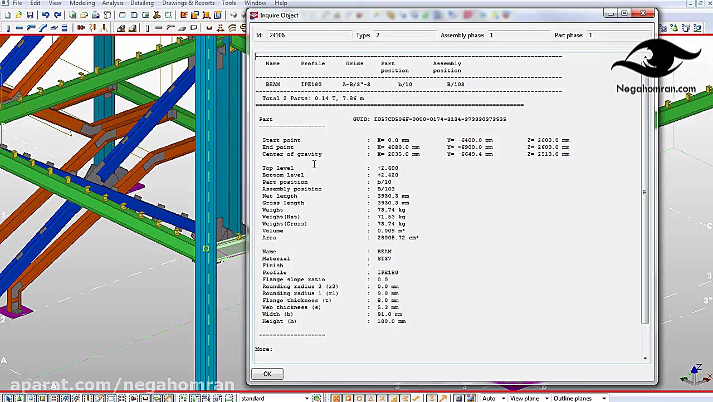Select the steel column tool
The width and height of the screenshot is (713, 402).
8,28
